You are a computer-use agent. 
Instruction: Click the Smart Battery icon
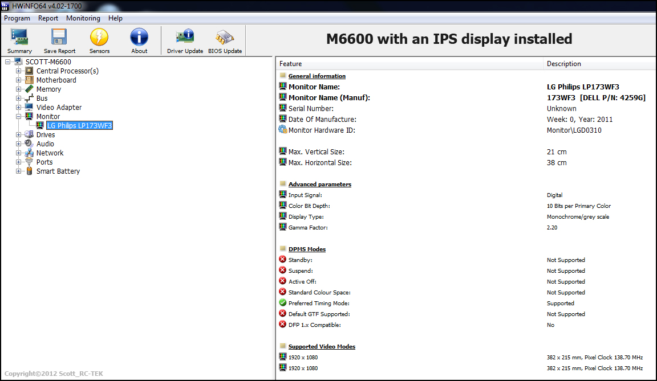(x=29, y=171)
